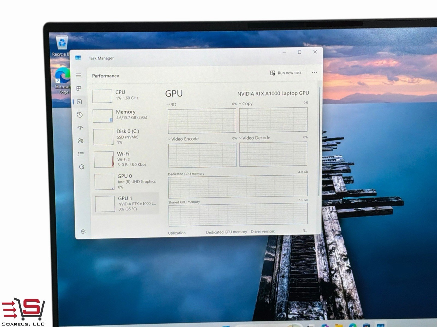
Task: Click the Video Decode usage graph
Action: [273, 154]
